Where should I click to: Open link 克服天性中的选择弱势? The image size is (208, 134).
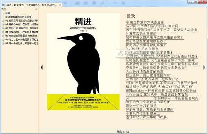(x=156, y=68)
